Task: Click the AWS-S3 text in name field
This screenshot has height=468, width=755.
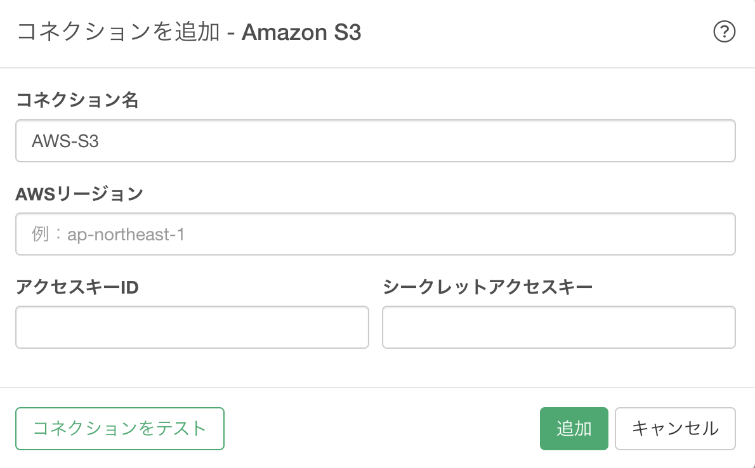Action: point(65,141)
